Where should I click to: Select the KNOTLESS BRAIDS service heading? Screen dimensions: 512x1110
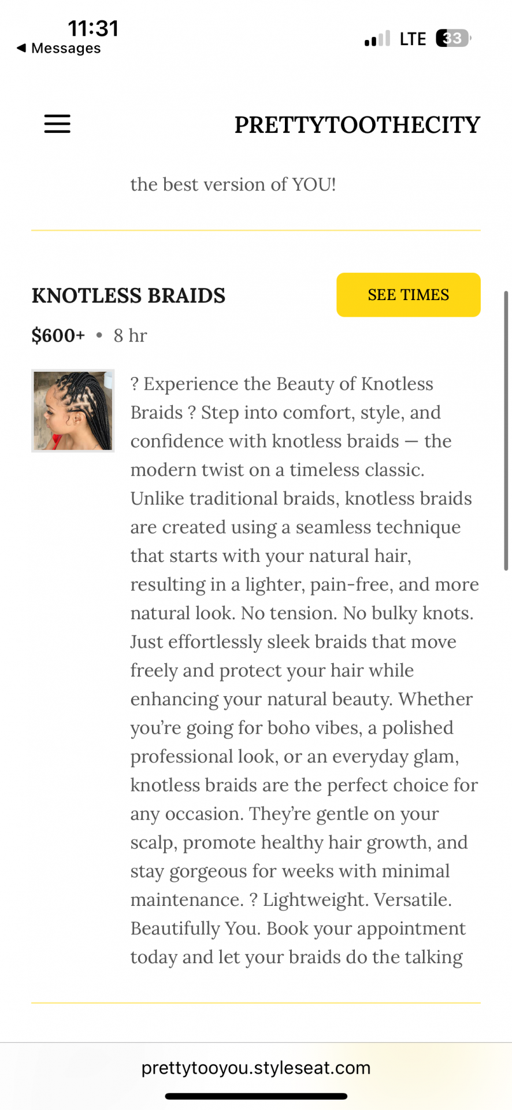128,295
